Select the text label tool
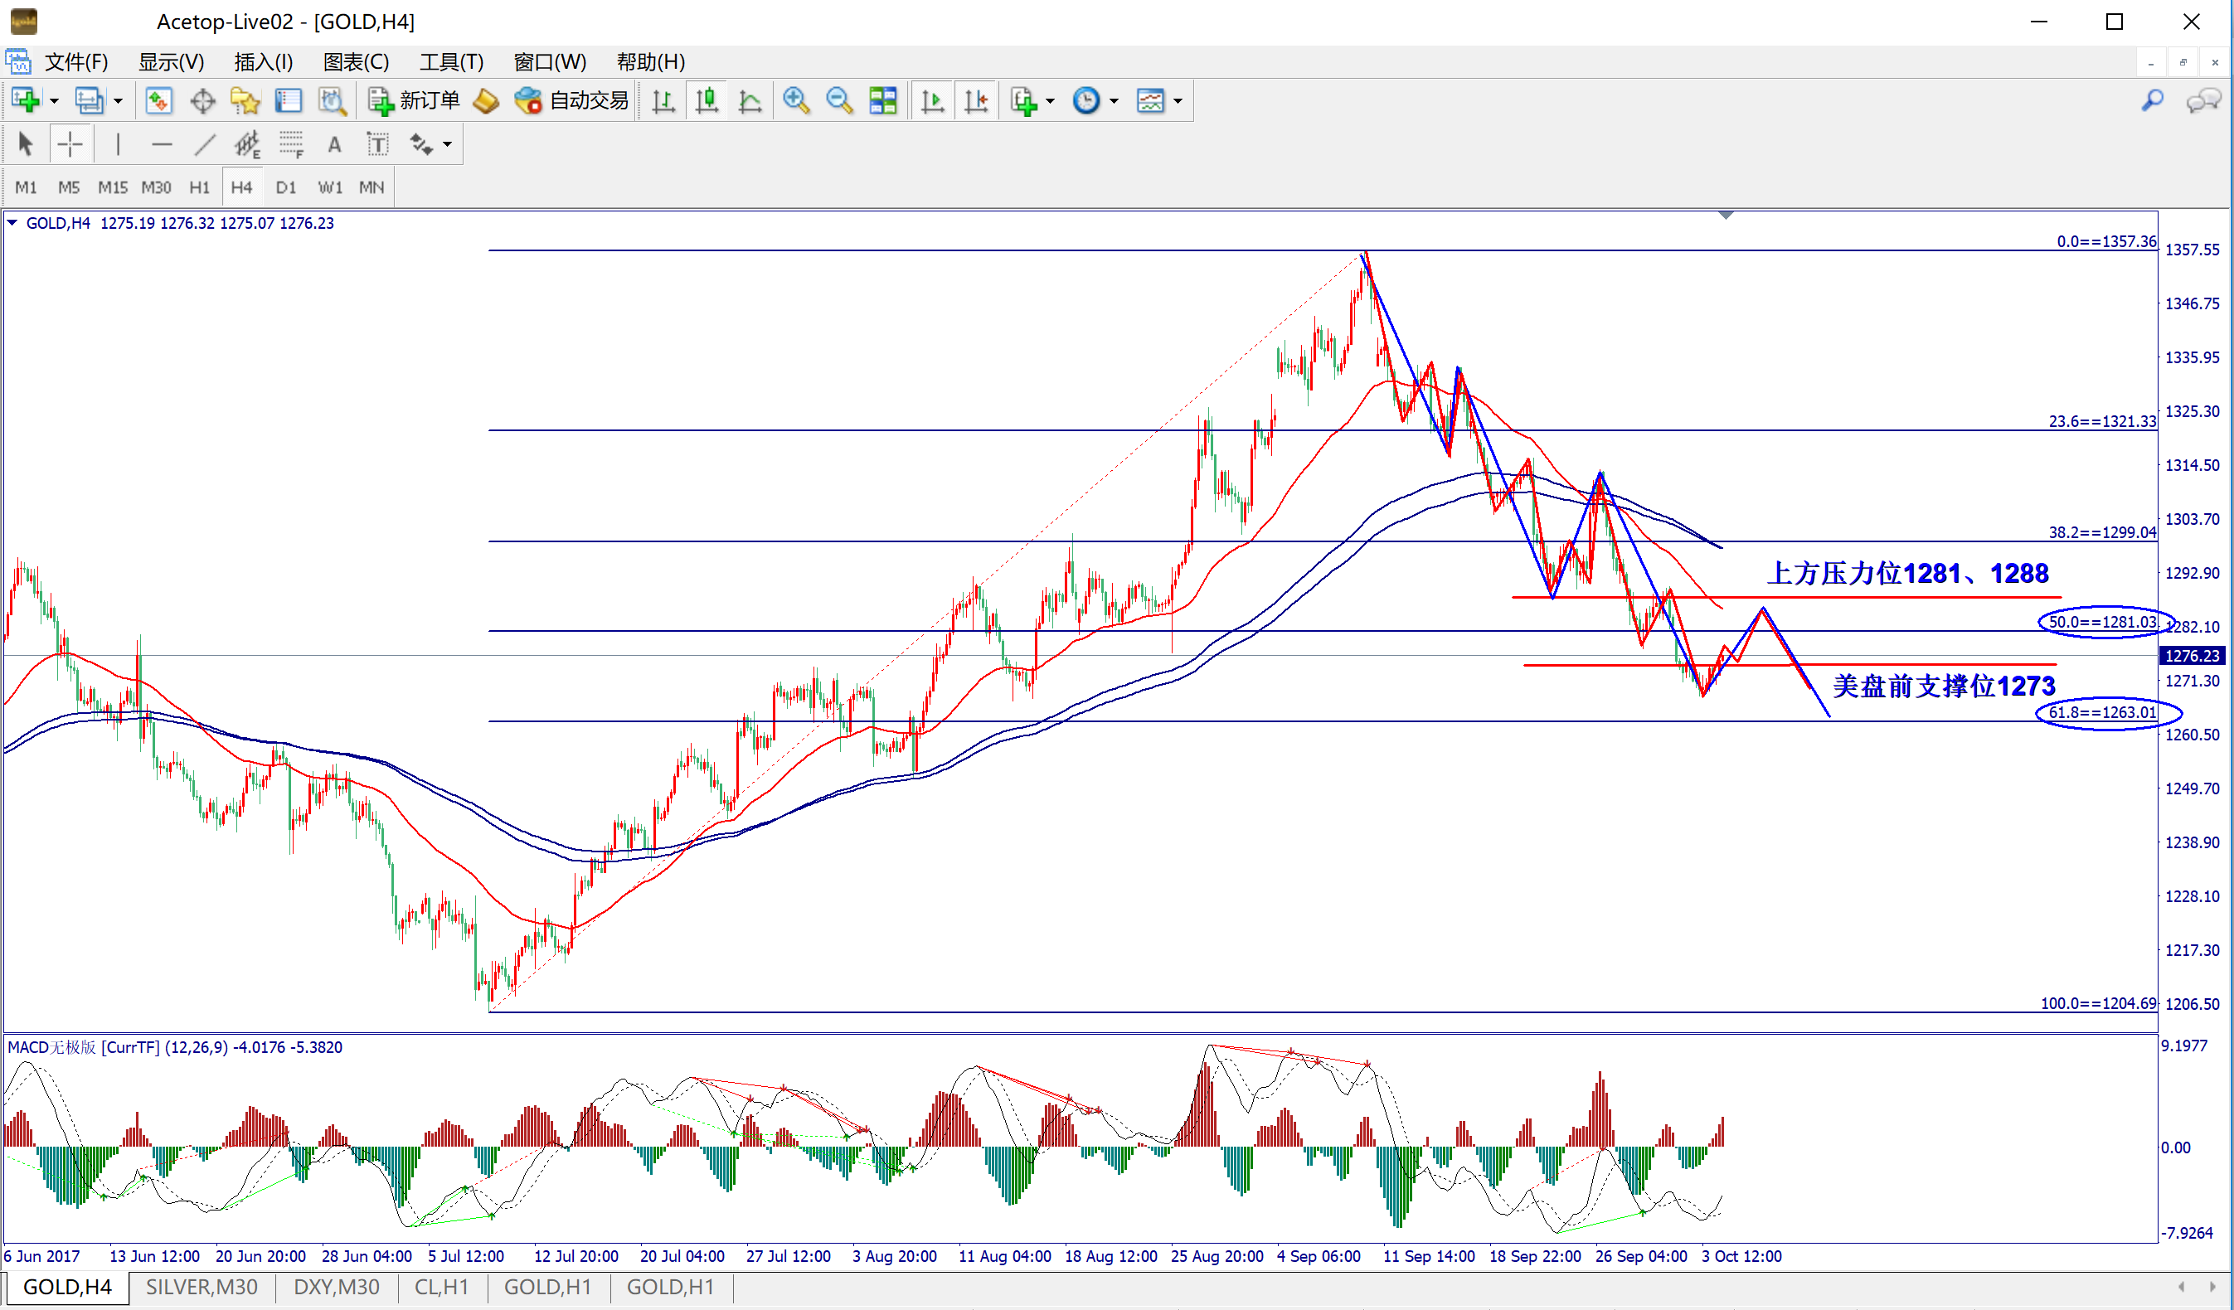Viewport: 2234px width, 1310px height. (377, 143)
